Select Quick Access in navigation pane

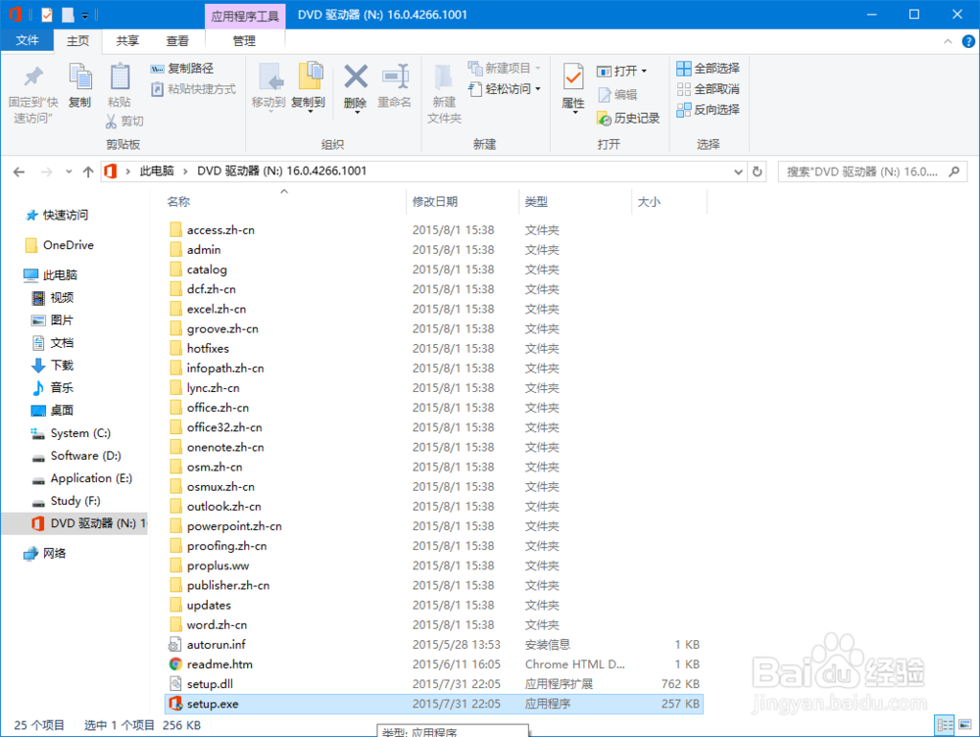58,215
